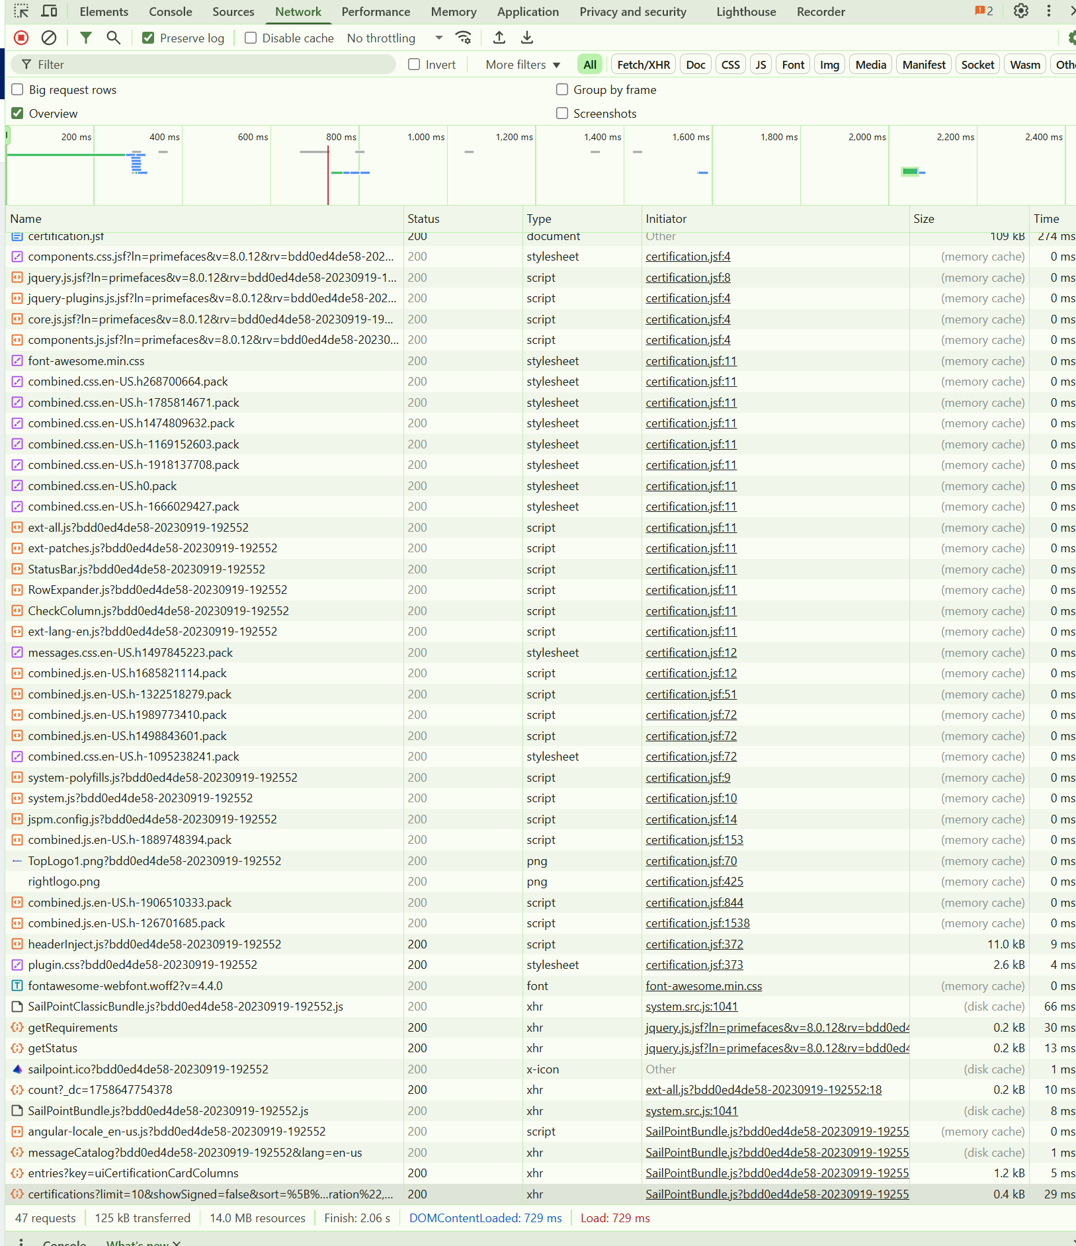Import HAR file with upload icon
The image size is (1076, 1246).
click(499, 38)
